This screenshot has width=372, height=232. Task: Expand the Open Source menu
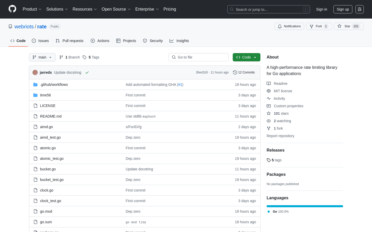click(116, 9)
